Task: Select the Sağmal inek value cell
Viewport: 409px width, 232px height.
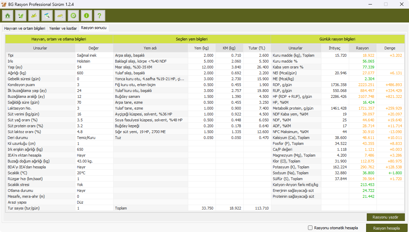Action: click(x=94, y=55)
